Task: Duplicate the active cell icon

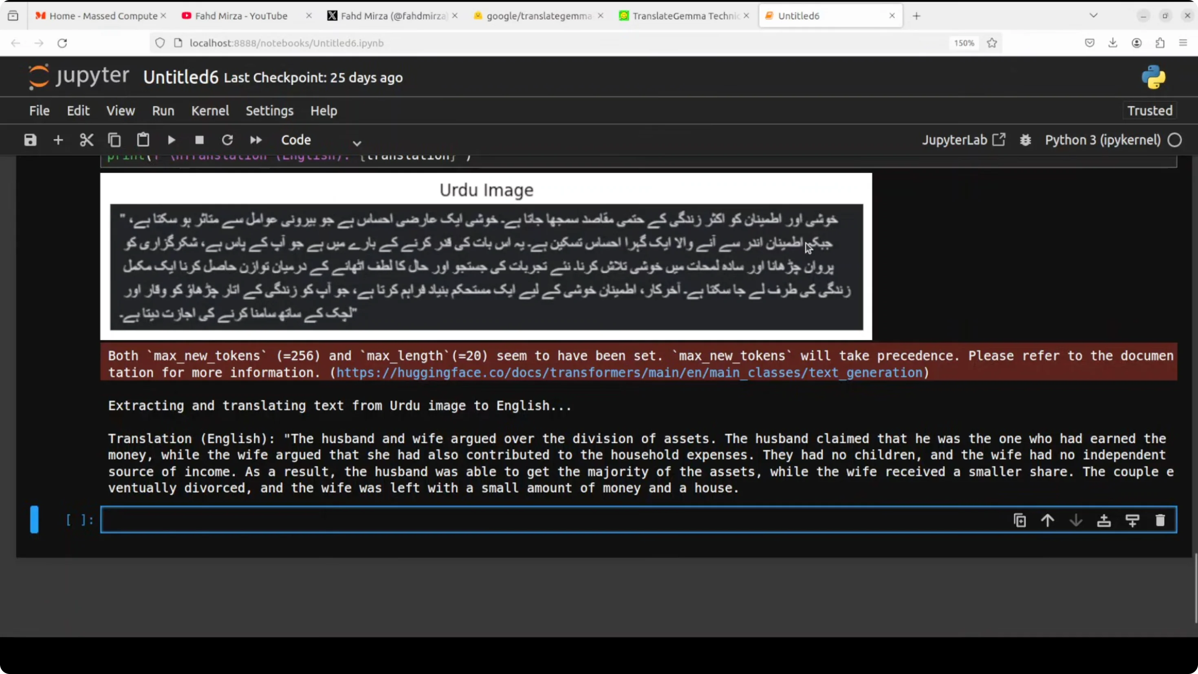Action: (x=1020, y=520)
